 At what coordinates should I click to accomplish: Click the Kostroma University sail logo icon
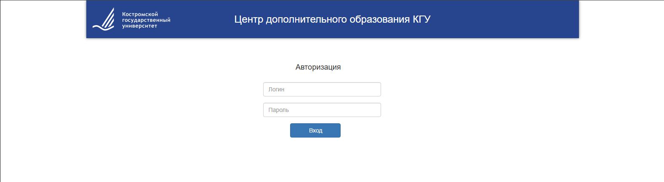tap(104, 20)
